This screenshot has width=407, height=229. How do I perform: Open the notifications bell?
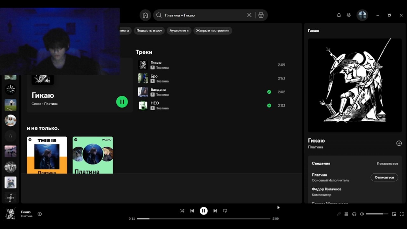tap(339, 15)
